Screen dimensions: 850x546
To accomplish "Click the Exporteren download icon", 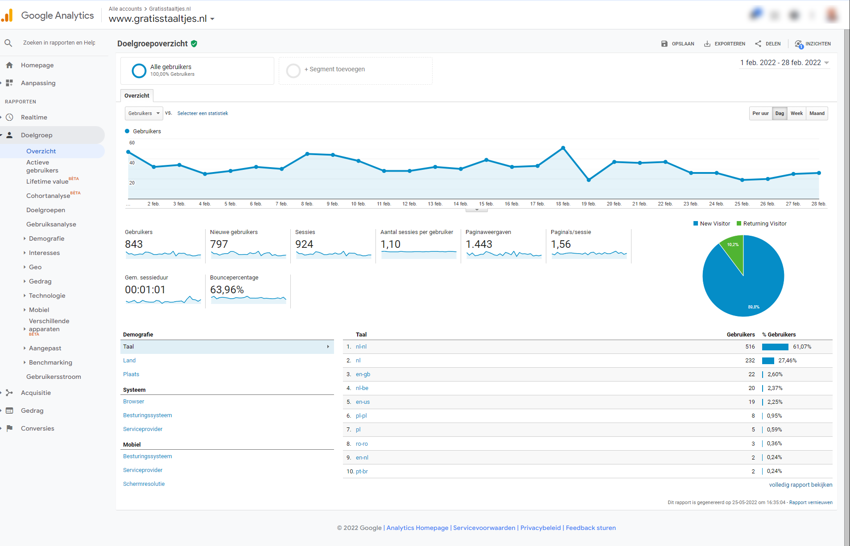I will (x=707, y=44).
